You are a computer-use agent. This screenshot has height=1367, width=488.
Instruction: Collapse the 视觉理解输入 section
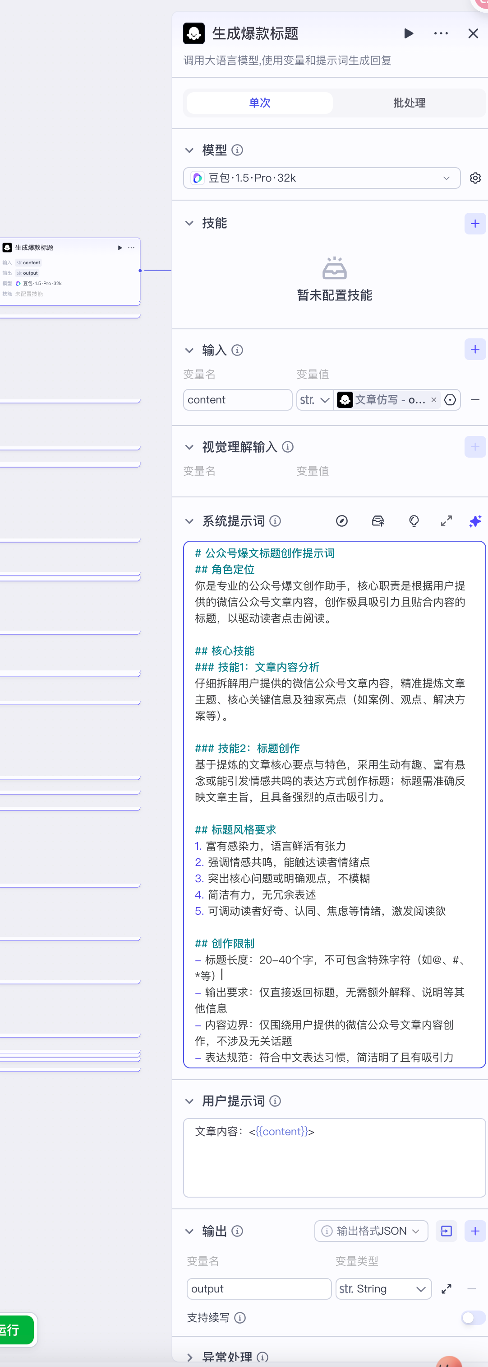189,447
